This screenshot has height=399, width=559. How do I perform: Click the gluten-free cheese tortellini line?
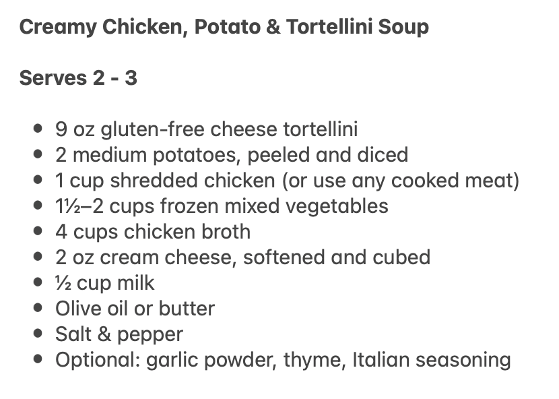click(207, 129)
